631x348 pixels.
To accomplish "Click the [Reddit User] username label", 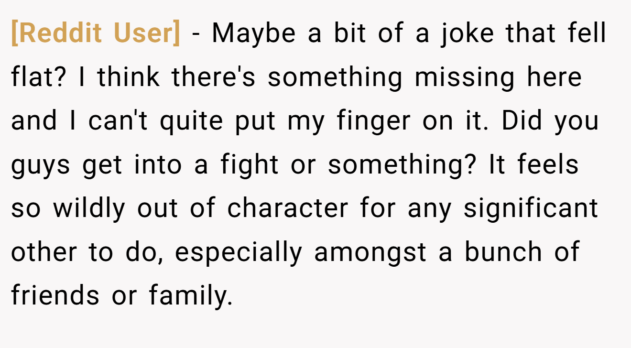I will point(96,33).
